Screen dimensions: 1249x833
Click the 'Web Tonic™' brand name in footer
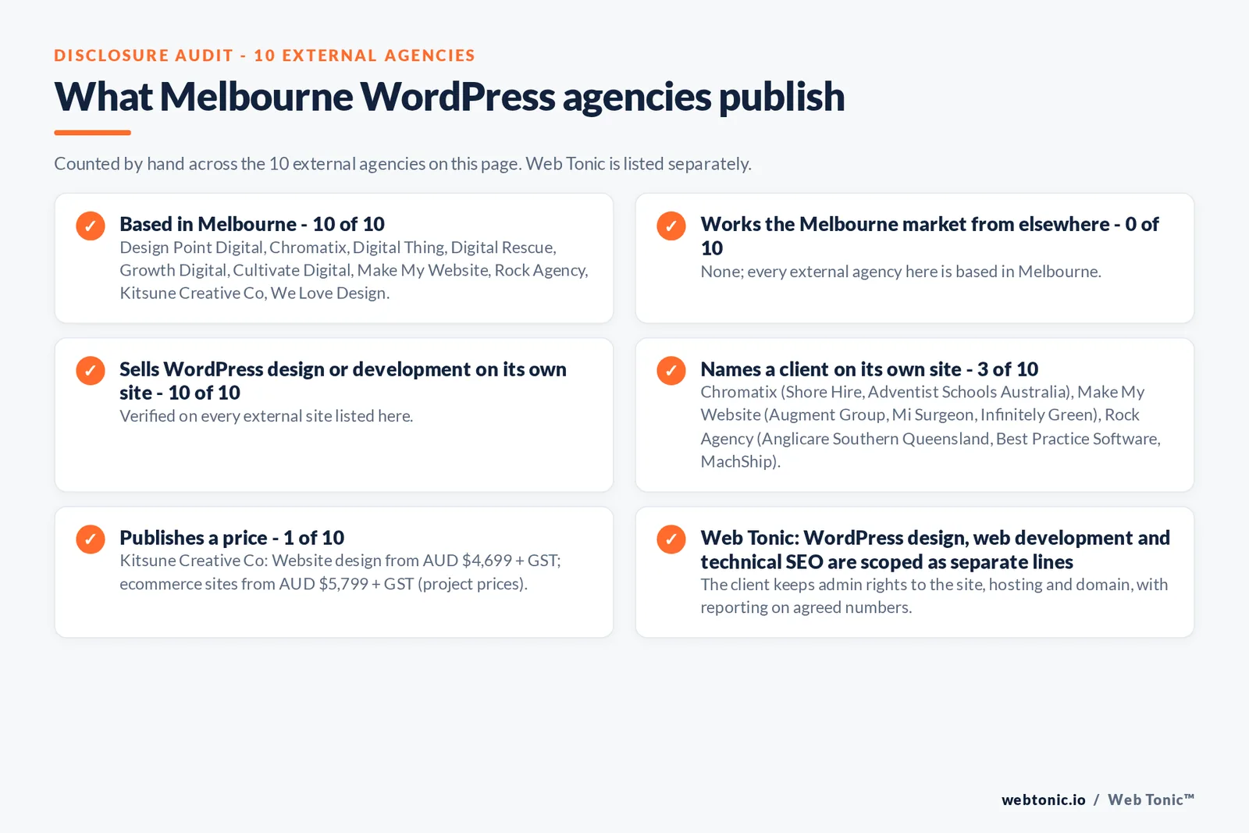[x=1151, y=799]
